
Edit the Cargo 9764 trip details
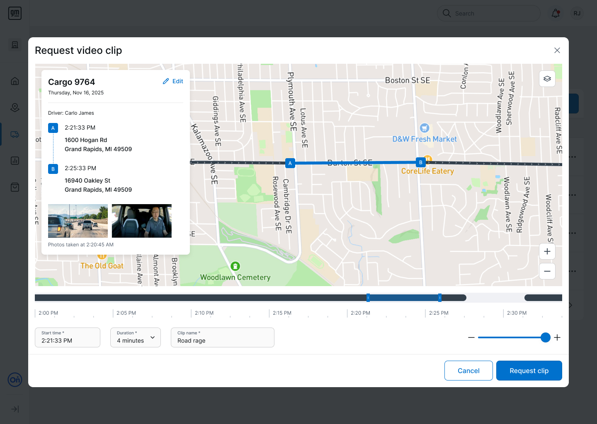pos(173,81)
